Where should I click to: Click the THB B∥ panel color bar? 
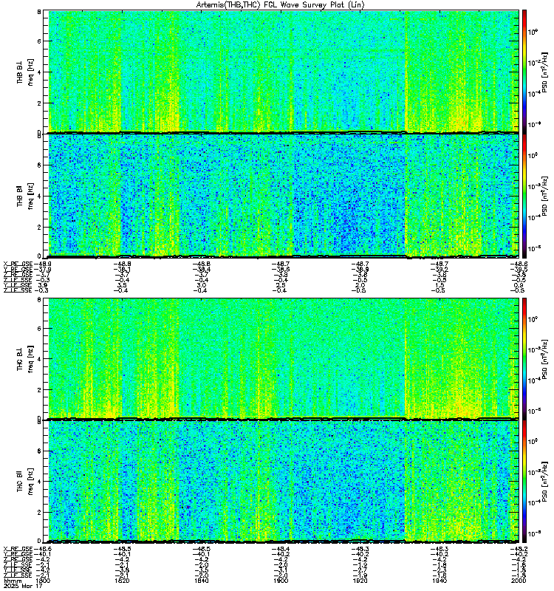tap(524, 196)
